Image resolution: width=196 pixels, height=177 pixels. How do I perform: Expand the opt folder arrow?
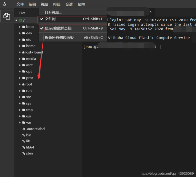(20, 71)
